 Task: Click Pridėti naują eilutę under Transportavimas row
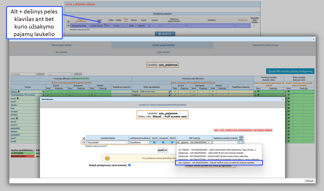pyautogui.click(x=80, y=30)
